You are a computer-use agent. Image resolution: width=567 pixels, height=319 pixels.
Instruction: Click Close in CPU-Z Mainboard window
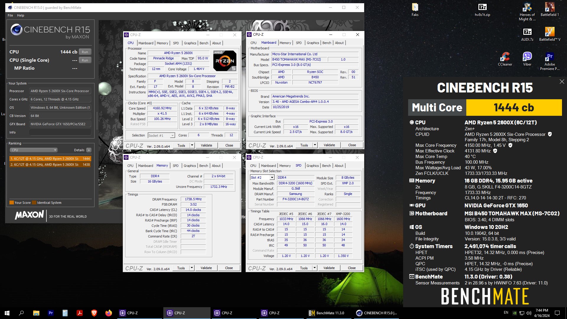(352, 145)
